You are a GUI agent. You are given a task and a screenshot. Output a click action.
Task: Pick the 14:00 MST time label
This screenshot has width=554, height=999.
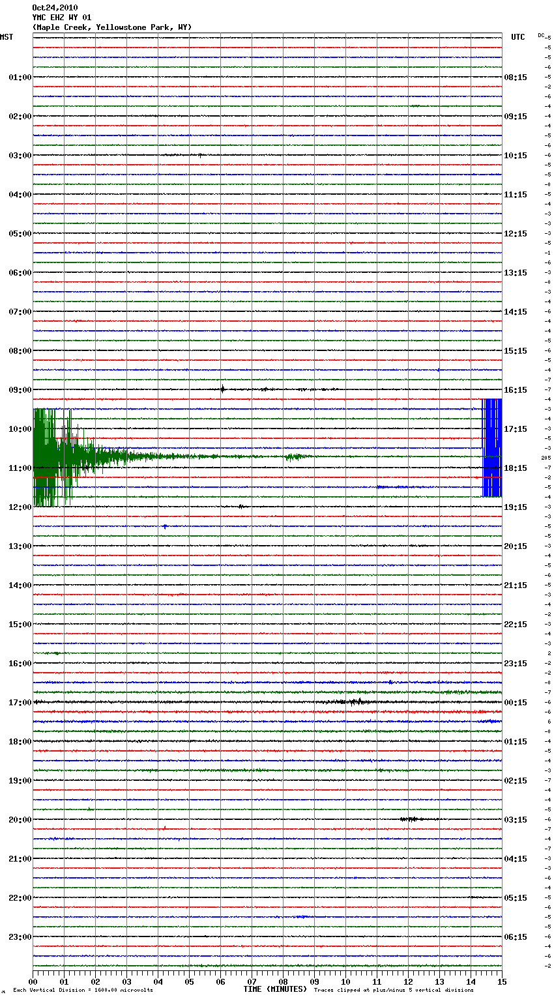pyautogui.click(x=20, y=585)
